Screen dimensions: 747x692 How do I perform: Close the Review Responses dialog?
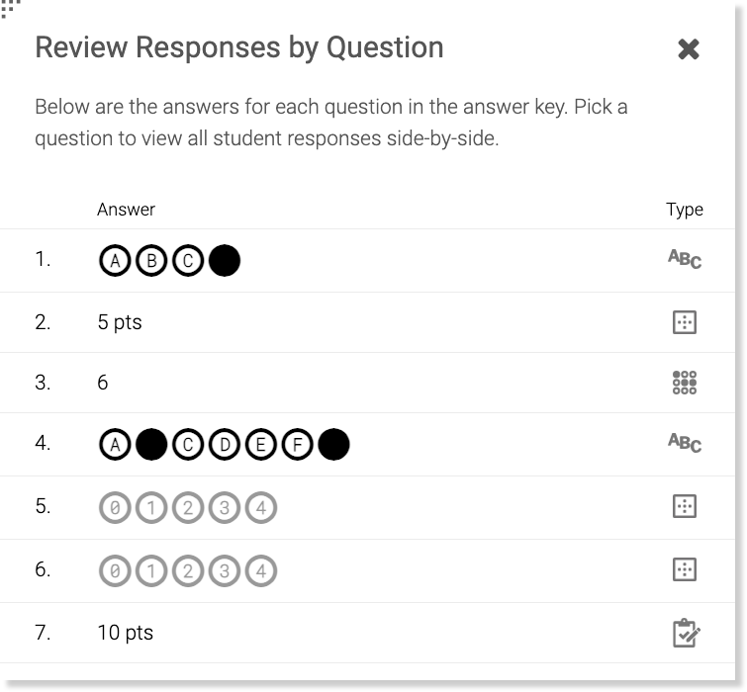coord(689,49)
